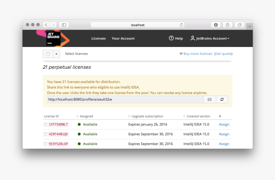Open Your Account menu item
Screen dimensions: 275x180
click(123, 38)
